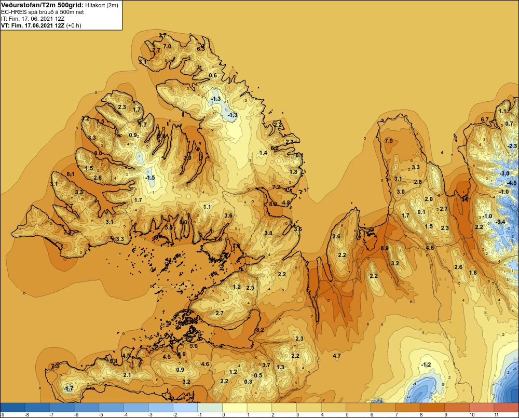
Task: Click the 7.2 temperature value on the map
Action: point(276,187)
